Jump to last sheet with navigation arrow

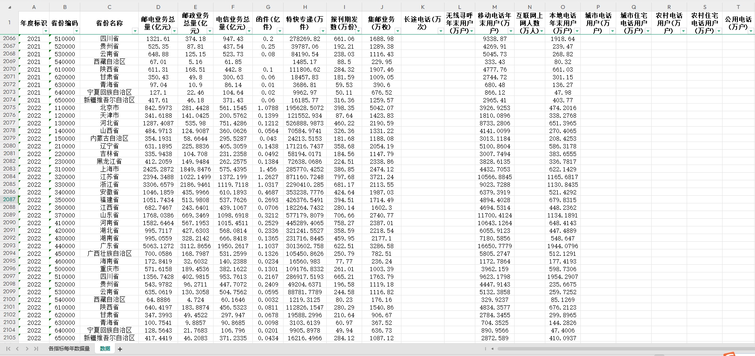tap(36, 349)
